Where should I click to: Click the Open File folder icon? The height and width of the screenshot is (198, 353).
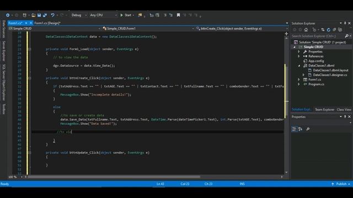[33, 15]
